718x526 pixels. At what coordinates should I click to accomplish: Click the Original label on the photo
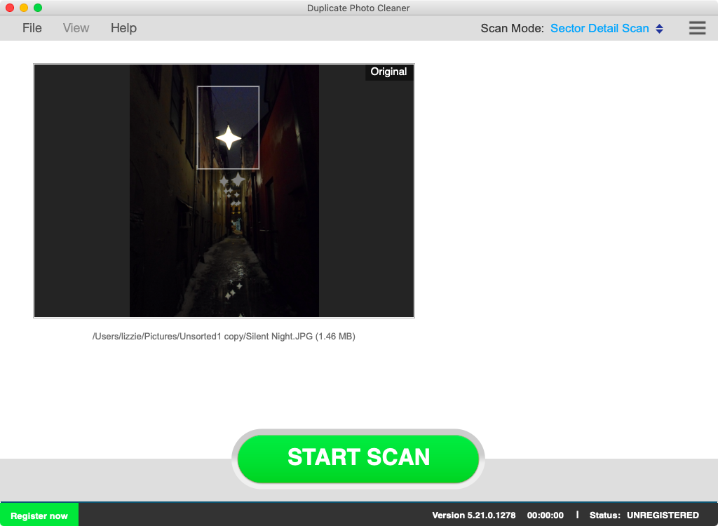388,72
